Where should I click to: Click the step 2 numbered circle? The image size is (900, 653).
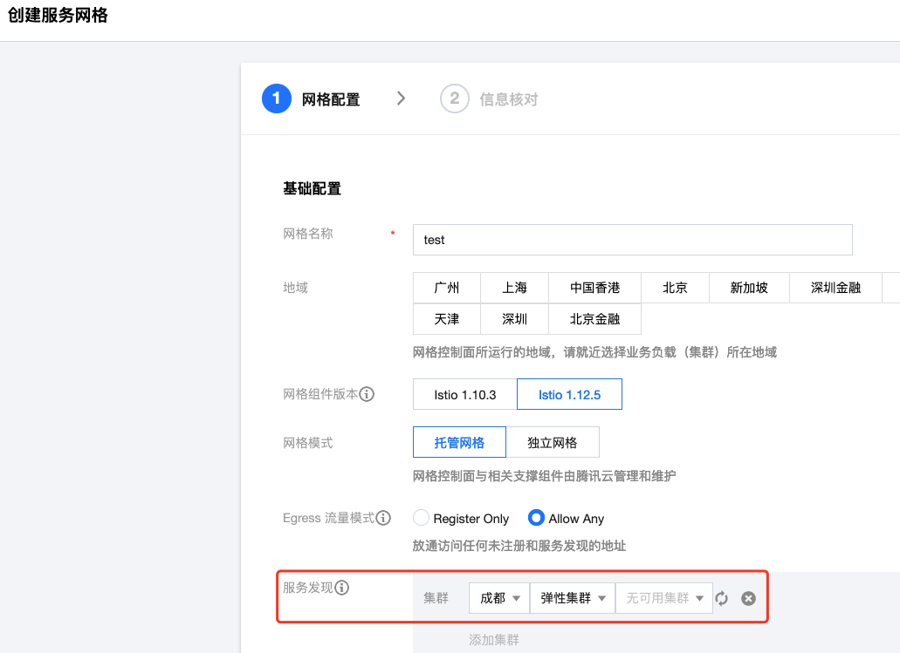(454, 99)
